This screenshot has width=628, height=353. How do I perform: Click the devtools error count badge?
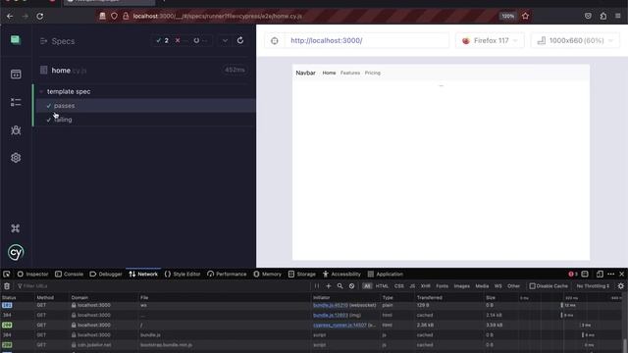coord(573,275)
